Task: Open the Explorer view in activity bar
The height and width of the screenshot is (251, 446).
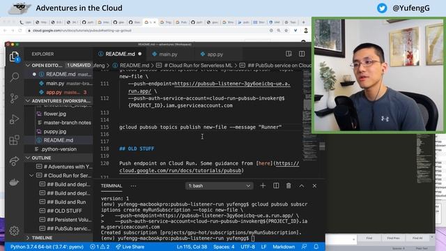Action: pyautogui.click(x=14, y=56)
